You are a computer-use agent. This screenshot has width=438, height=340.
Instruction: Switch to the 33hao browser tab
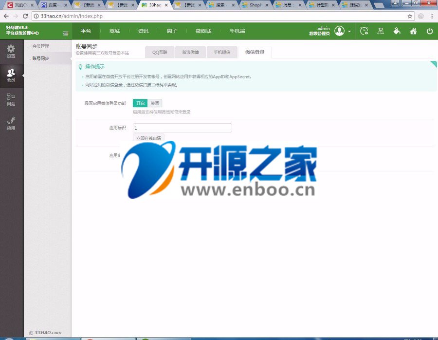[x=155, y=5]
